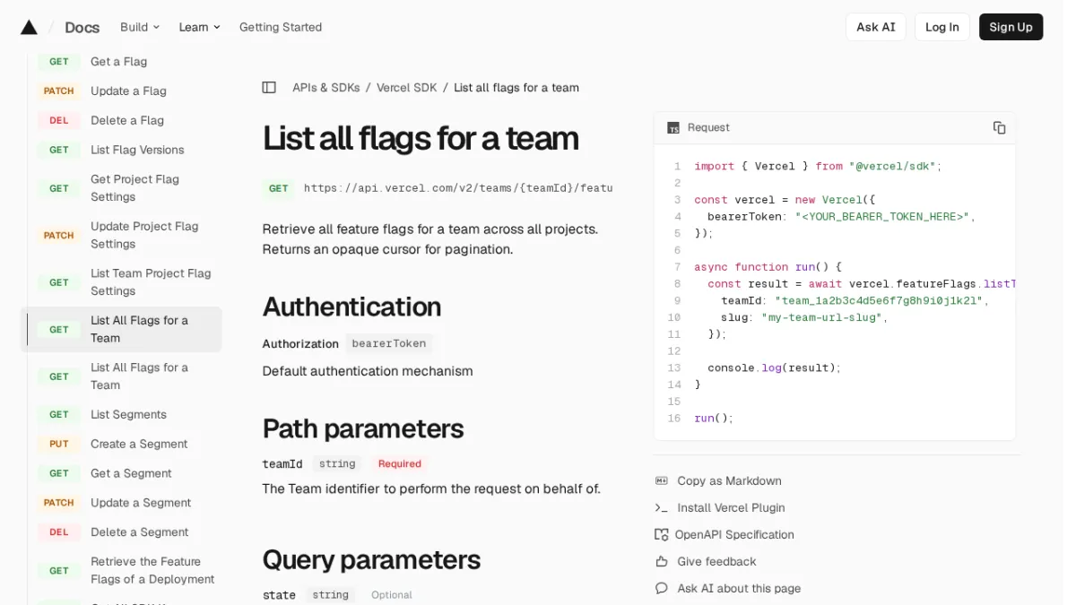Click the Copy as Markdown link
Image resolution: width=1076 pixels, height=605 pixels.
pos(729,481)
